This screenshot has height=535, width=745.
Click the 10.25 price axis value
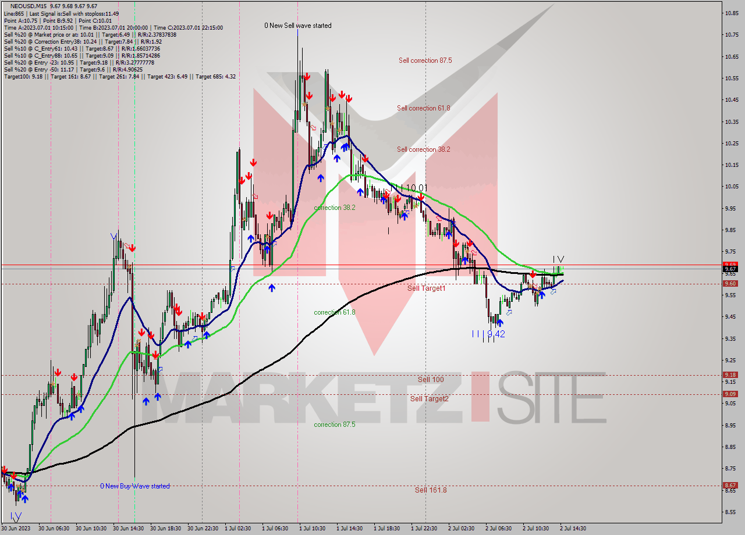tap(732, 143)
